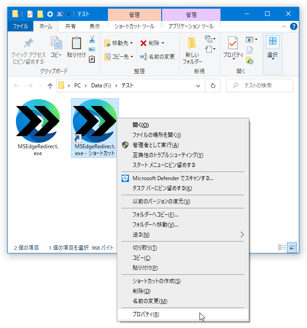
Task: Open the Delete (削除) dropdown arrow
Action: coord(163,43)
